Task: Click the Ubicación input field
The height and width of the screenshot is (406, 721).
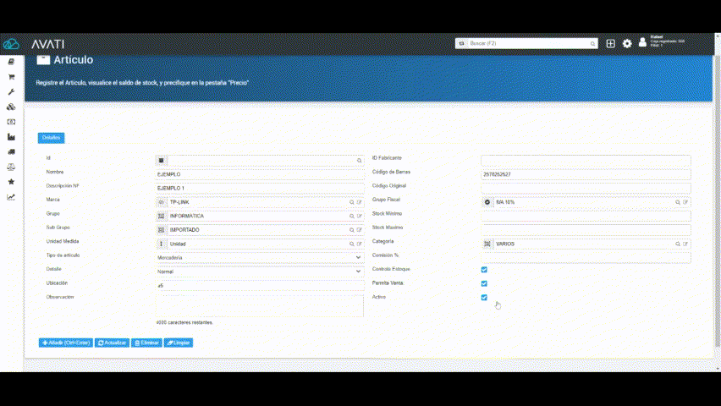Action: tap(260, 286)
